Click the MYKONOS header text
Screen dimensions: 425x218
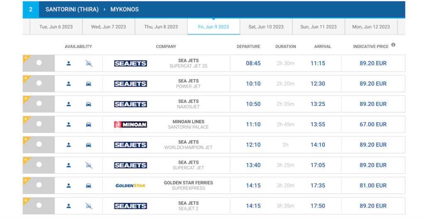click(125, 10)
